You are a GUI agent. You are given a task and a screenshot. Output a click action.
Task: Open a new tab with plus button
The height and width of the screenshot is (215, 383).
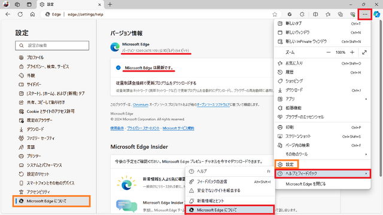click(x=110, y=4)
